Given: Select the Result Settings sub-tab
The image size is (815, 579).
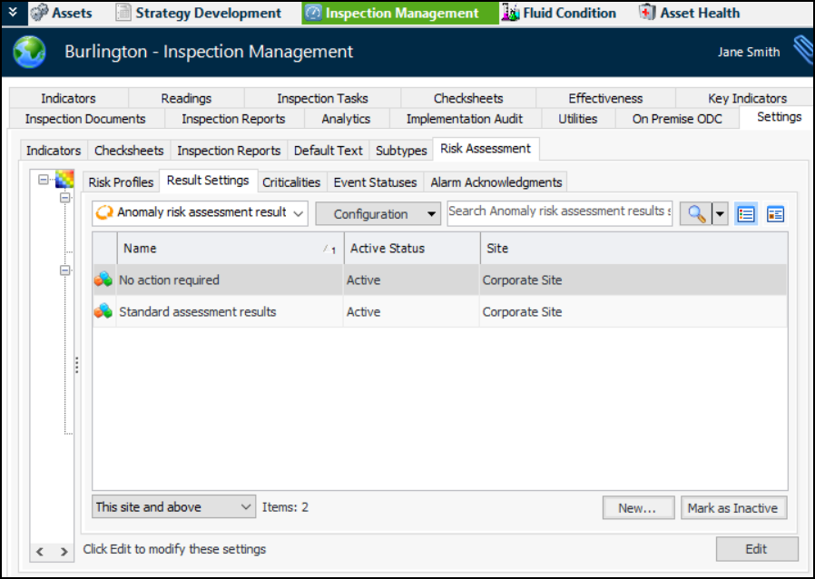Looking at the screenshot, I should (208, 181).
